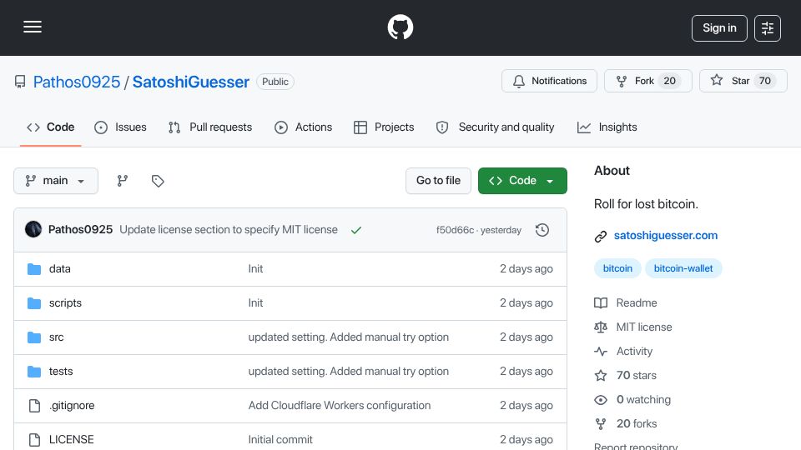This screenshot has width=801, height=450.
Task: Open latest commit message about MIT license
Action: coord(229,230)
